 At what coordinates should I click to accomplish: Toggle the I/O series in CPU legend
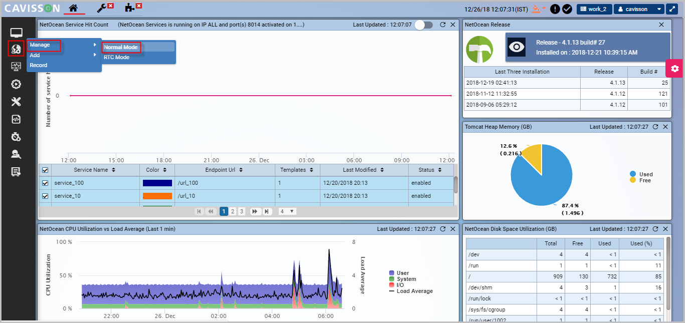pyautogui.click(x=396, y=285)
